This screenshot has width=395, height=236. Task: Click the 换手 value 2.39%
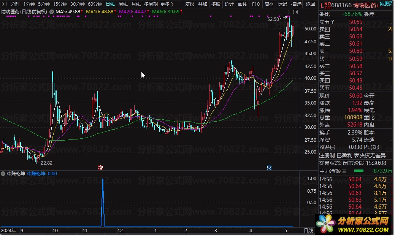click(355, 133)
